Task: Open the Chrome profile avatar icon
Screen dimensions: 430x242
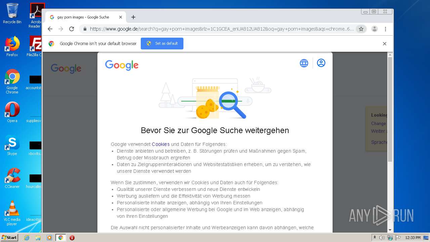Action: pyautogui.click(x=375, y=29)
